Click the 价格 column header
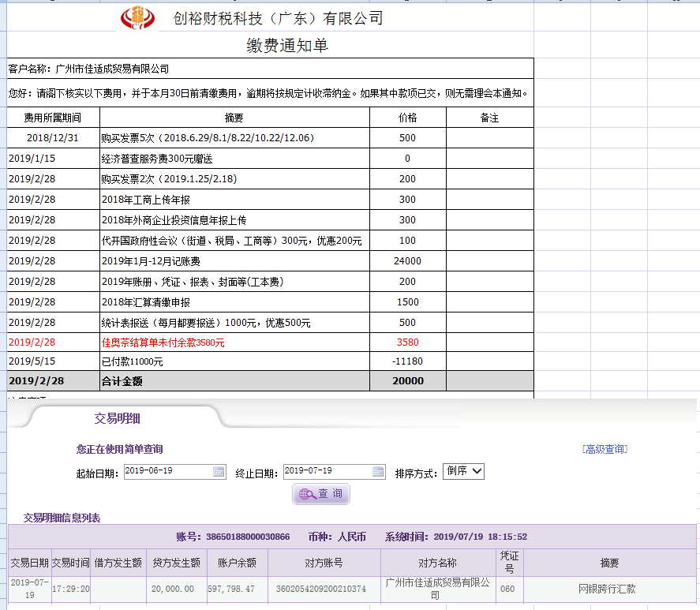The width and height of the screenshot is (700, 610). [x=407, y=118]
